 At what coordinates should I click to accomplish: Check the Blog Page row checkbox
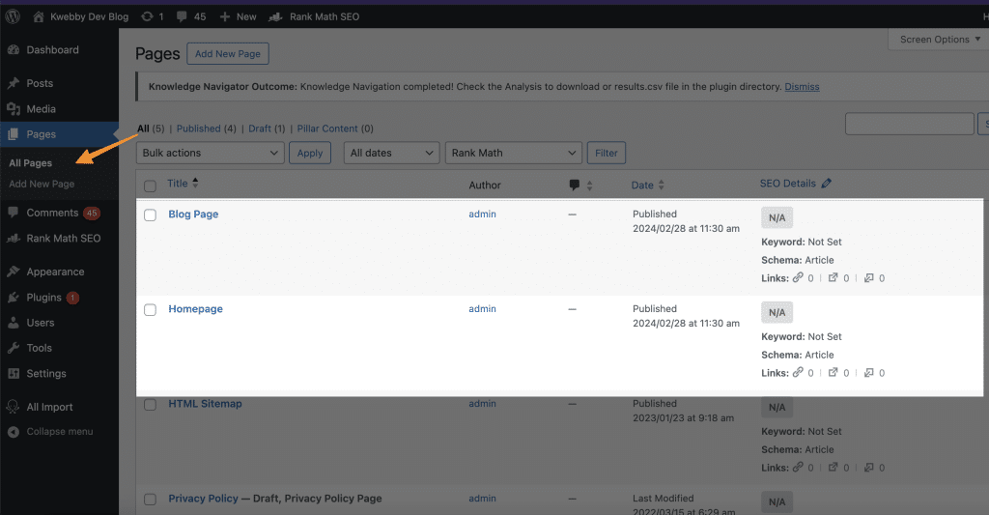click(x=150, y=215)
